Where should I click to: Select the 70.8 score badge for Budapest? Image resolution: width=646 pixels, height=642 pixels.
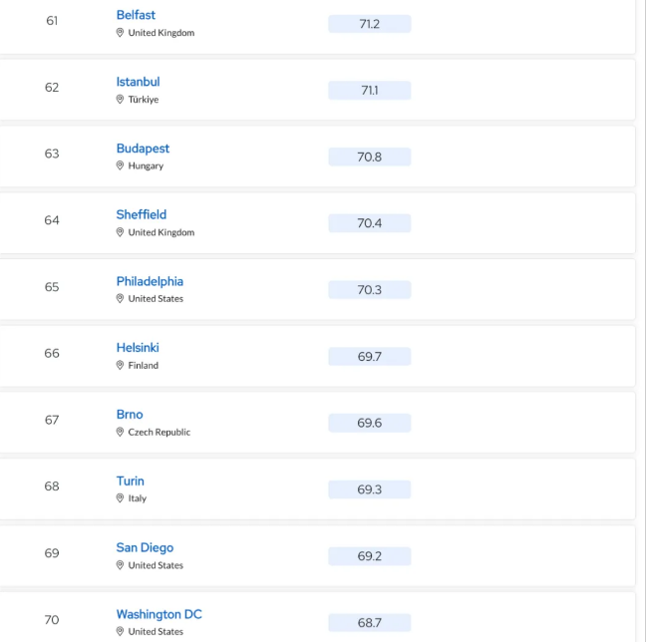(x=370, y=157)
